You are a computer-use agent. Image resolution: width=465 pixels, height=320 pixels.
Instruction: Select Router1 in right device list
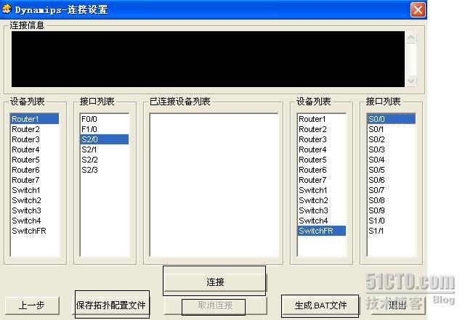(x=321, y=119)
